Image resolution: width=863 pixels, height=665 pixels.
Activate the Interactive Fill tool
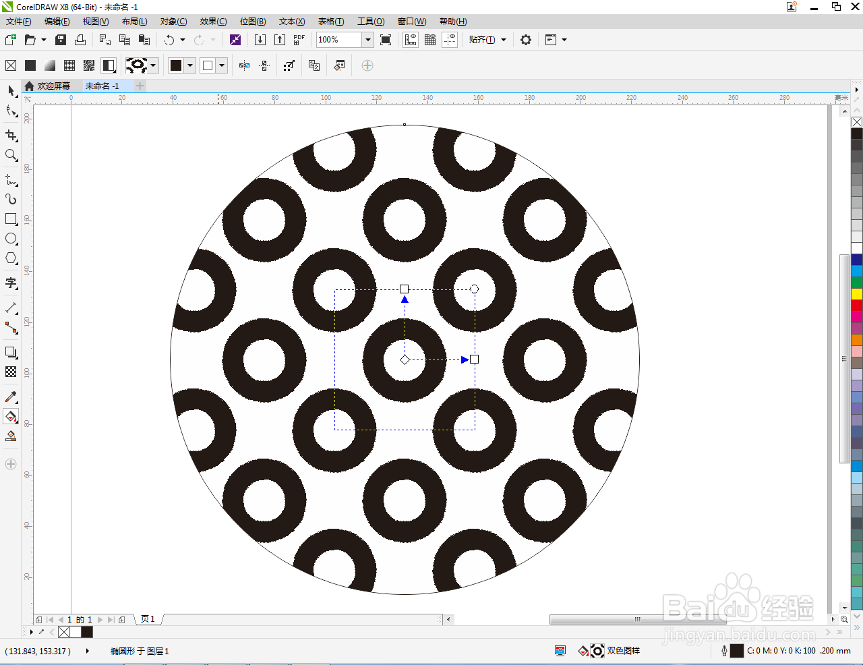(11, 416)
